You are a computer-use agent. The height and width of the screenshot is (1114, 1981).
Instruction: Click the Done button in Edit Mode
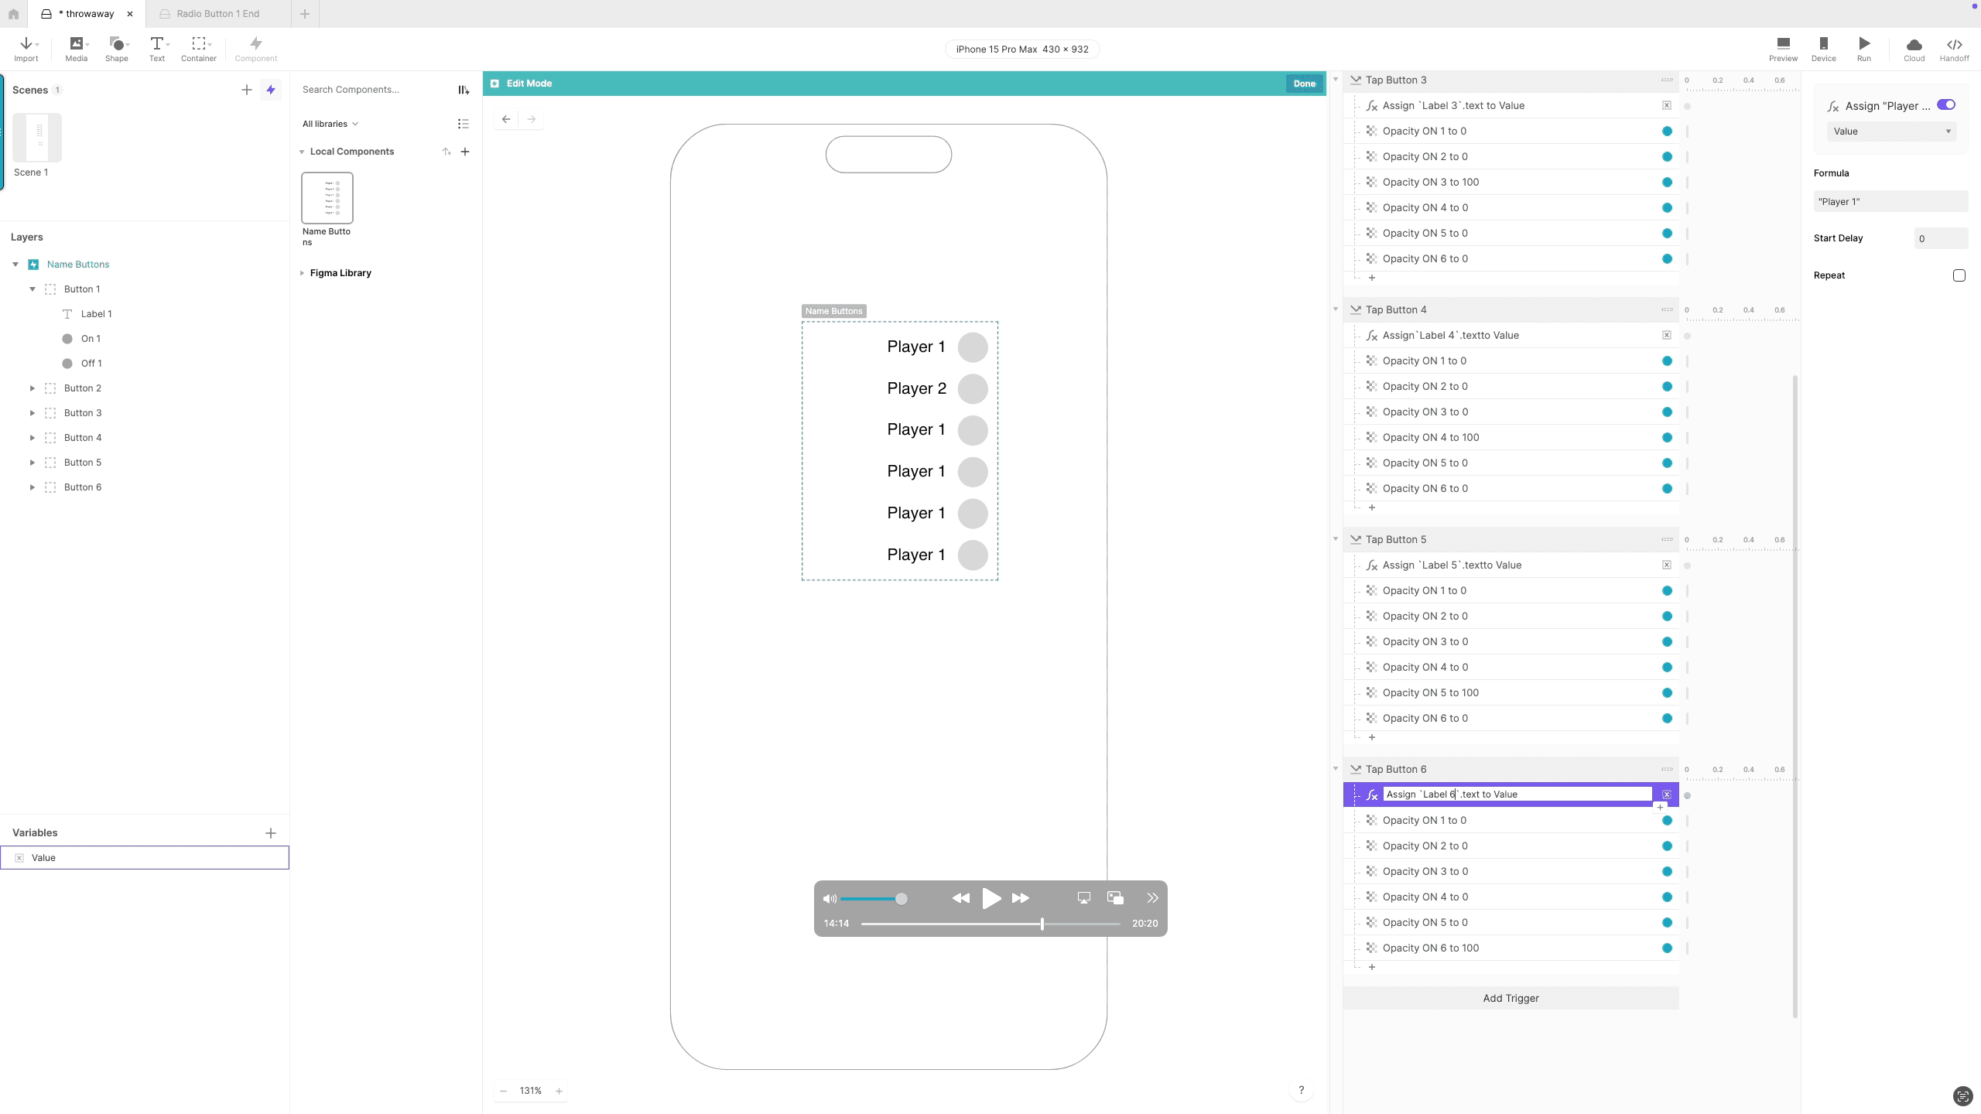click(1304, 83)
